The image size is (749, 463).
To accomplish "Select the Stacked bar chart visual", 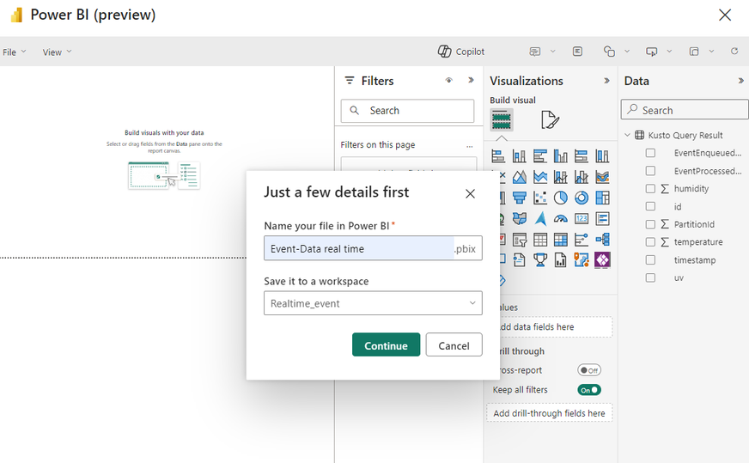I will tap(498, 155).
